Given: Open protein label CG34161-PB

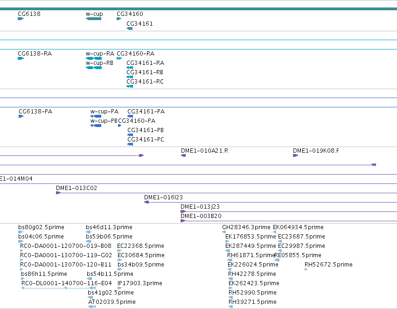Looking at the screenshot, I should click(146, 130).
